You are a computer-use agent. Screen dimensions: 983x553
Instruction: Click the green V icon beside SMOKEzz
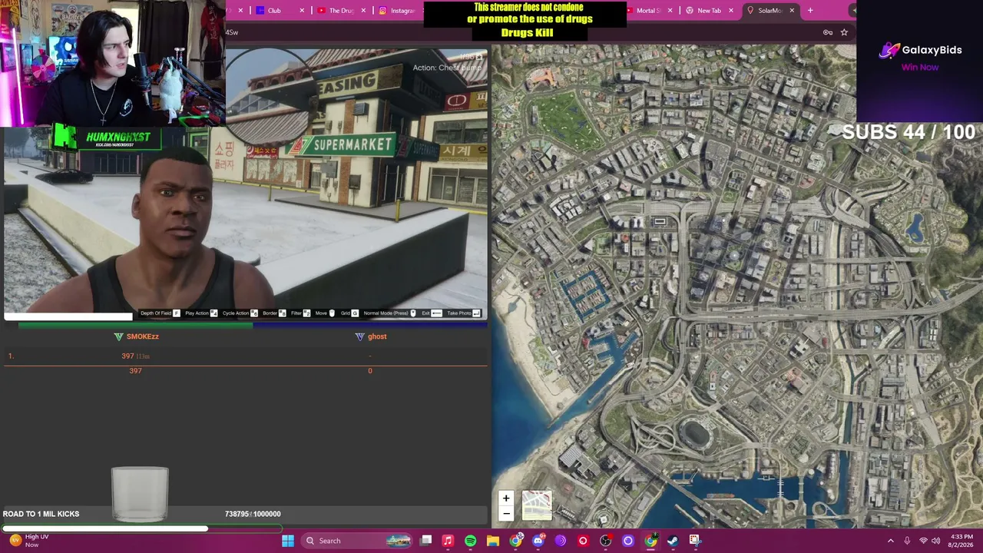(118, 336)
